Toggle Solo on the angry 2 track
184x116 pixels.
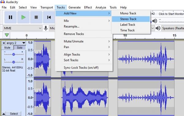tap(20, 48)
